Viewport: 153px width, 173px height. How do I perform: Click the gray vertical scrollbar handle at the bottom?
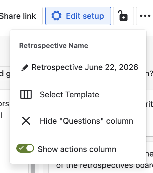33,168
